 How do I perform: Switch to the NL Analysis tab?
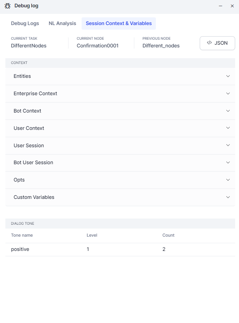coord(62,24)
